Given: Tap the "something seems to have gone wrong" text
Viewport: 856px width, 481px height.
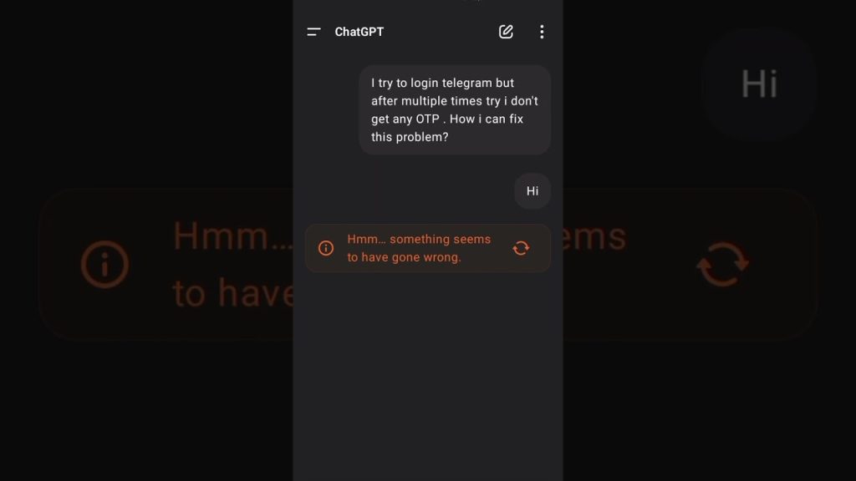Looking at the screenshot, I should coord(419,248).
